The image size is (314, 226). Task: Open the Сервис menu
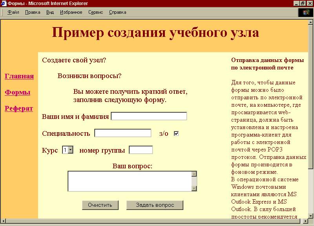96,12
